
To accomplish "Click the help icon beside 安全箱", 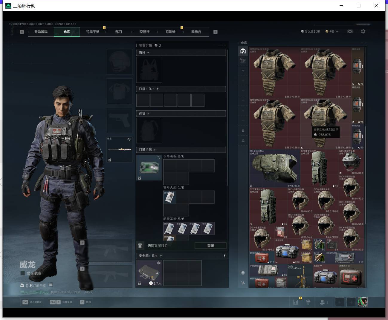I will click(161, 256).
